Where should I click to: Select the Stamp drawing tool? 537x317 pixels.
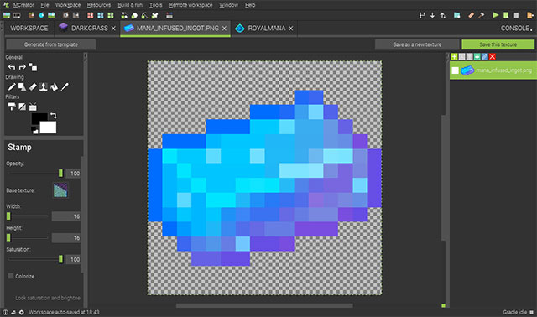(x=44, y=87)
